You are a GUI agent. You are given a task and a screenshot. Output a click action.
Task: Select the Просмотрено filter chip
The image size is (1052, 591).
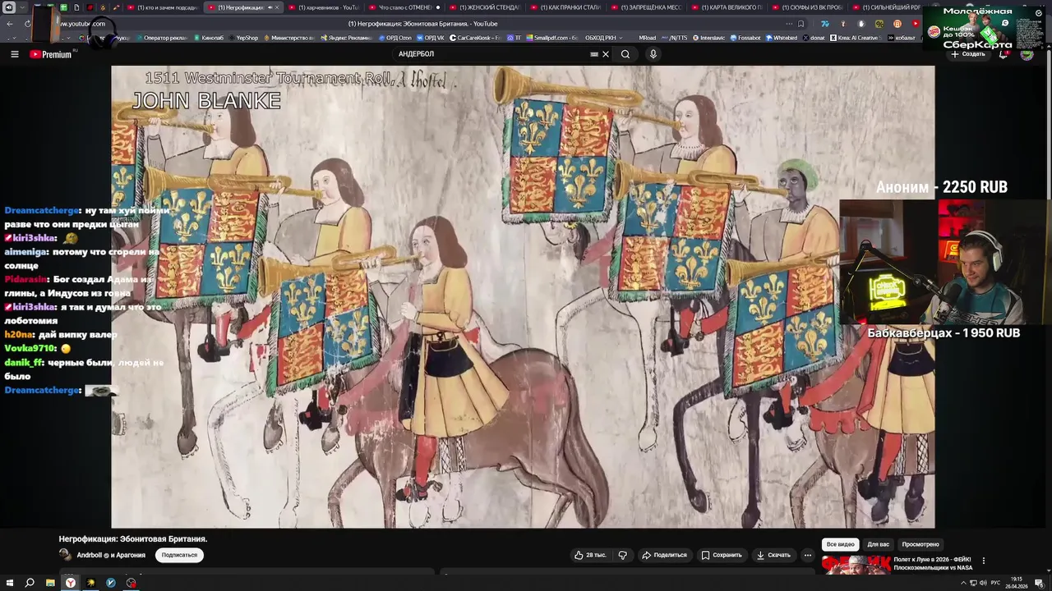[x=920, y=544]
